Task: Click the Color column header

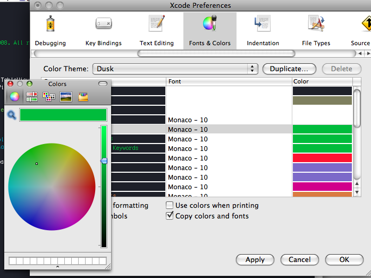Action: click(322, 81)
